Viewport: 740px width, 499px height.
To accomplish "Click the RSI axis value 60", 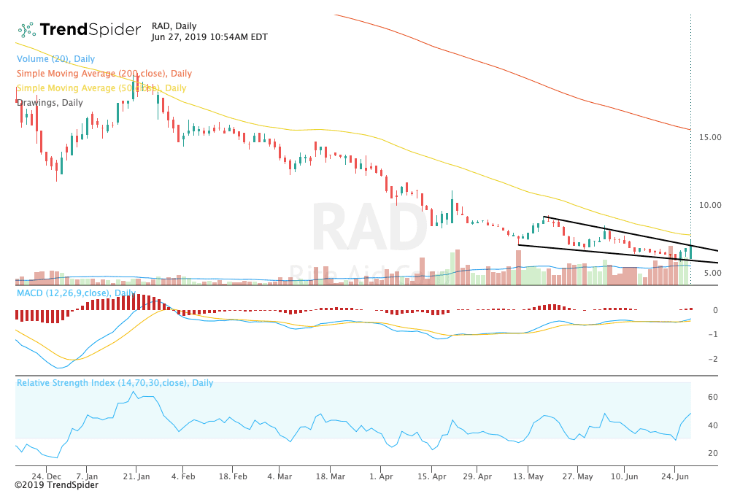I will coord(713,397).
